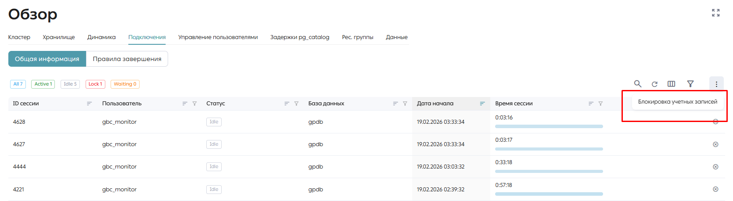Toggle fullscreen mode icon

pyautogui.click(x=716, y=13)
